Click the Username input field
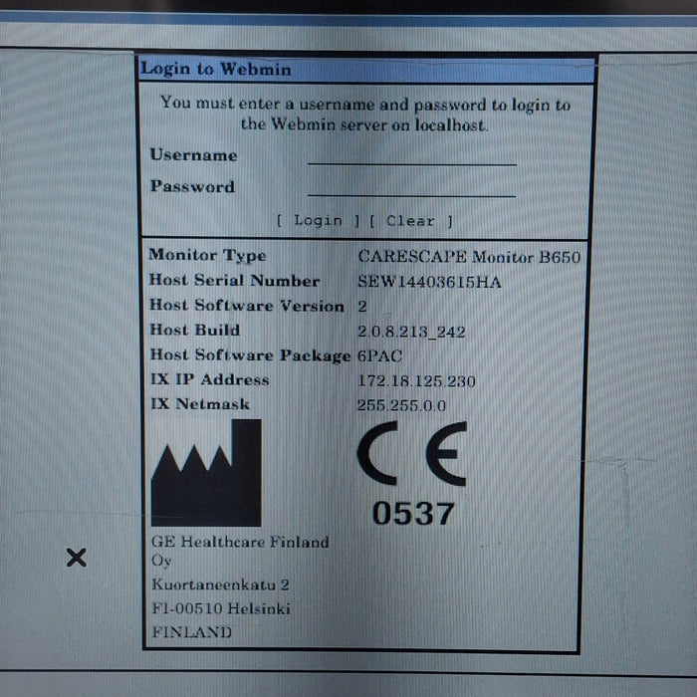Viewport: 697px width, 697px height. coord(412,155)
